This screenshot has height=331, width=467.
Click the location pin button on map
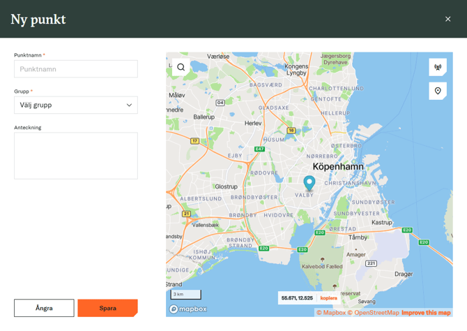pyautogui.click(x=438, y=91)
